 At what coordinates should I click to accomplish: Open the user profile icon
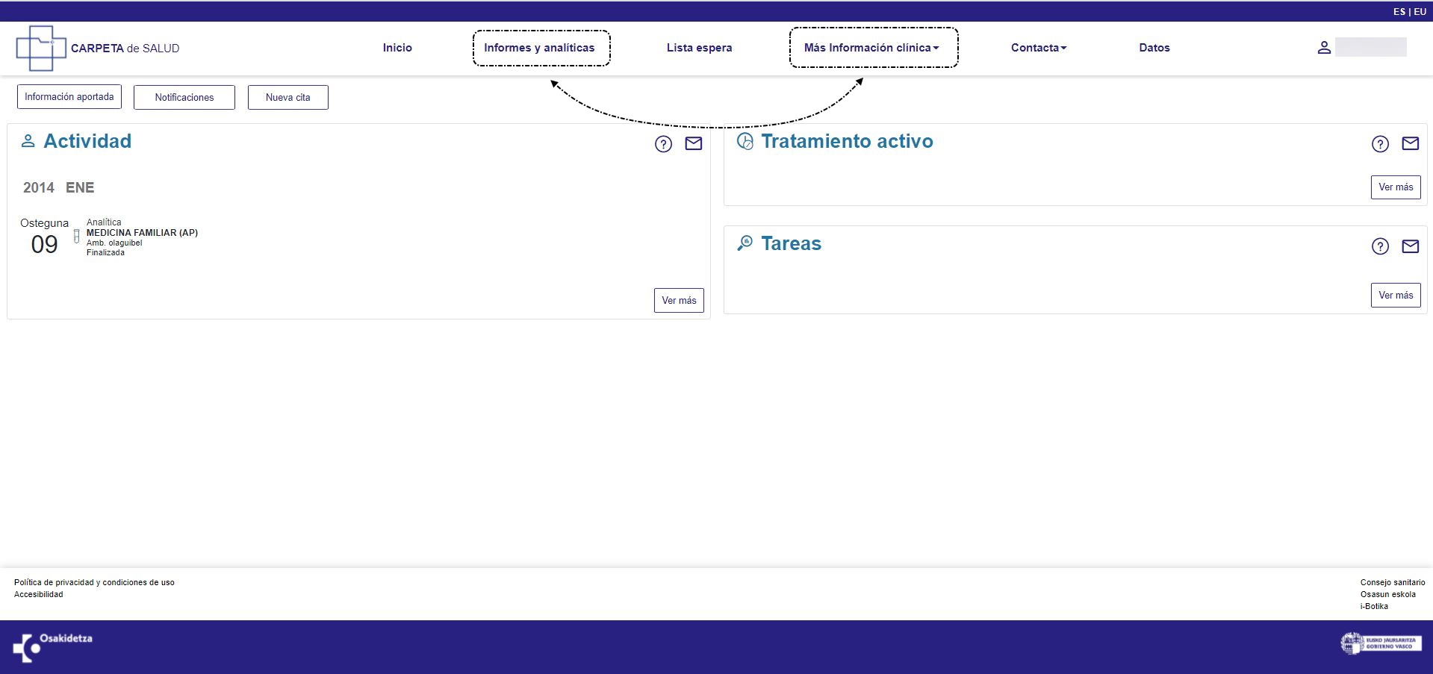tap(1324, 48)
